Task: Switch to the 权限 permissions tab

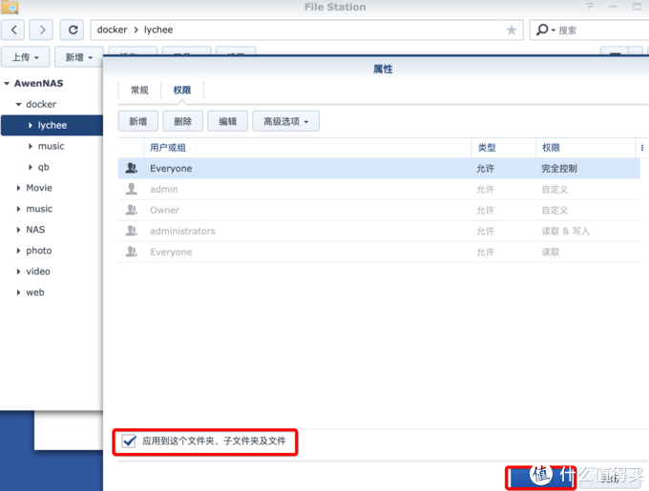Action: (182, 91)
